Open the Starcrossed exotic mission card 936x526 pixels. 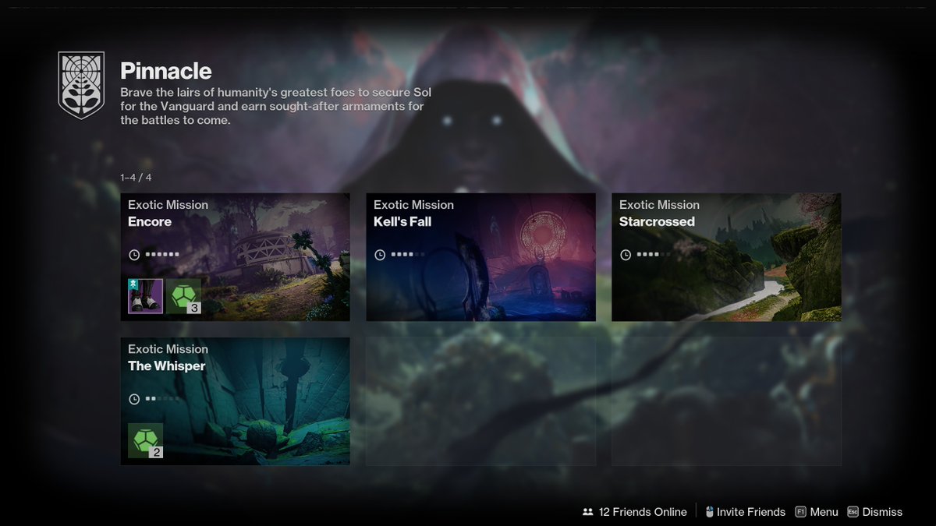727,257
